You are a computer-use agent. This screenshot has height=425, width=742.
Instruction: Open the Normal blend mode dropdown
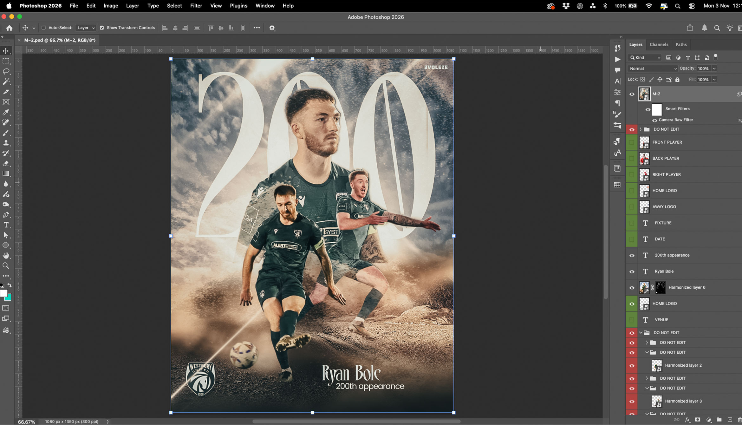pos(653,69)
